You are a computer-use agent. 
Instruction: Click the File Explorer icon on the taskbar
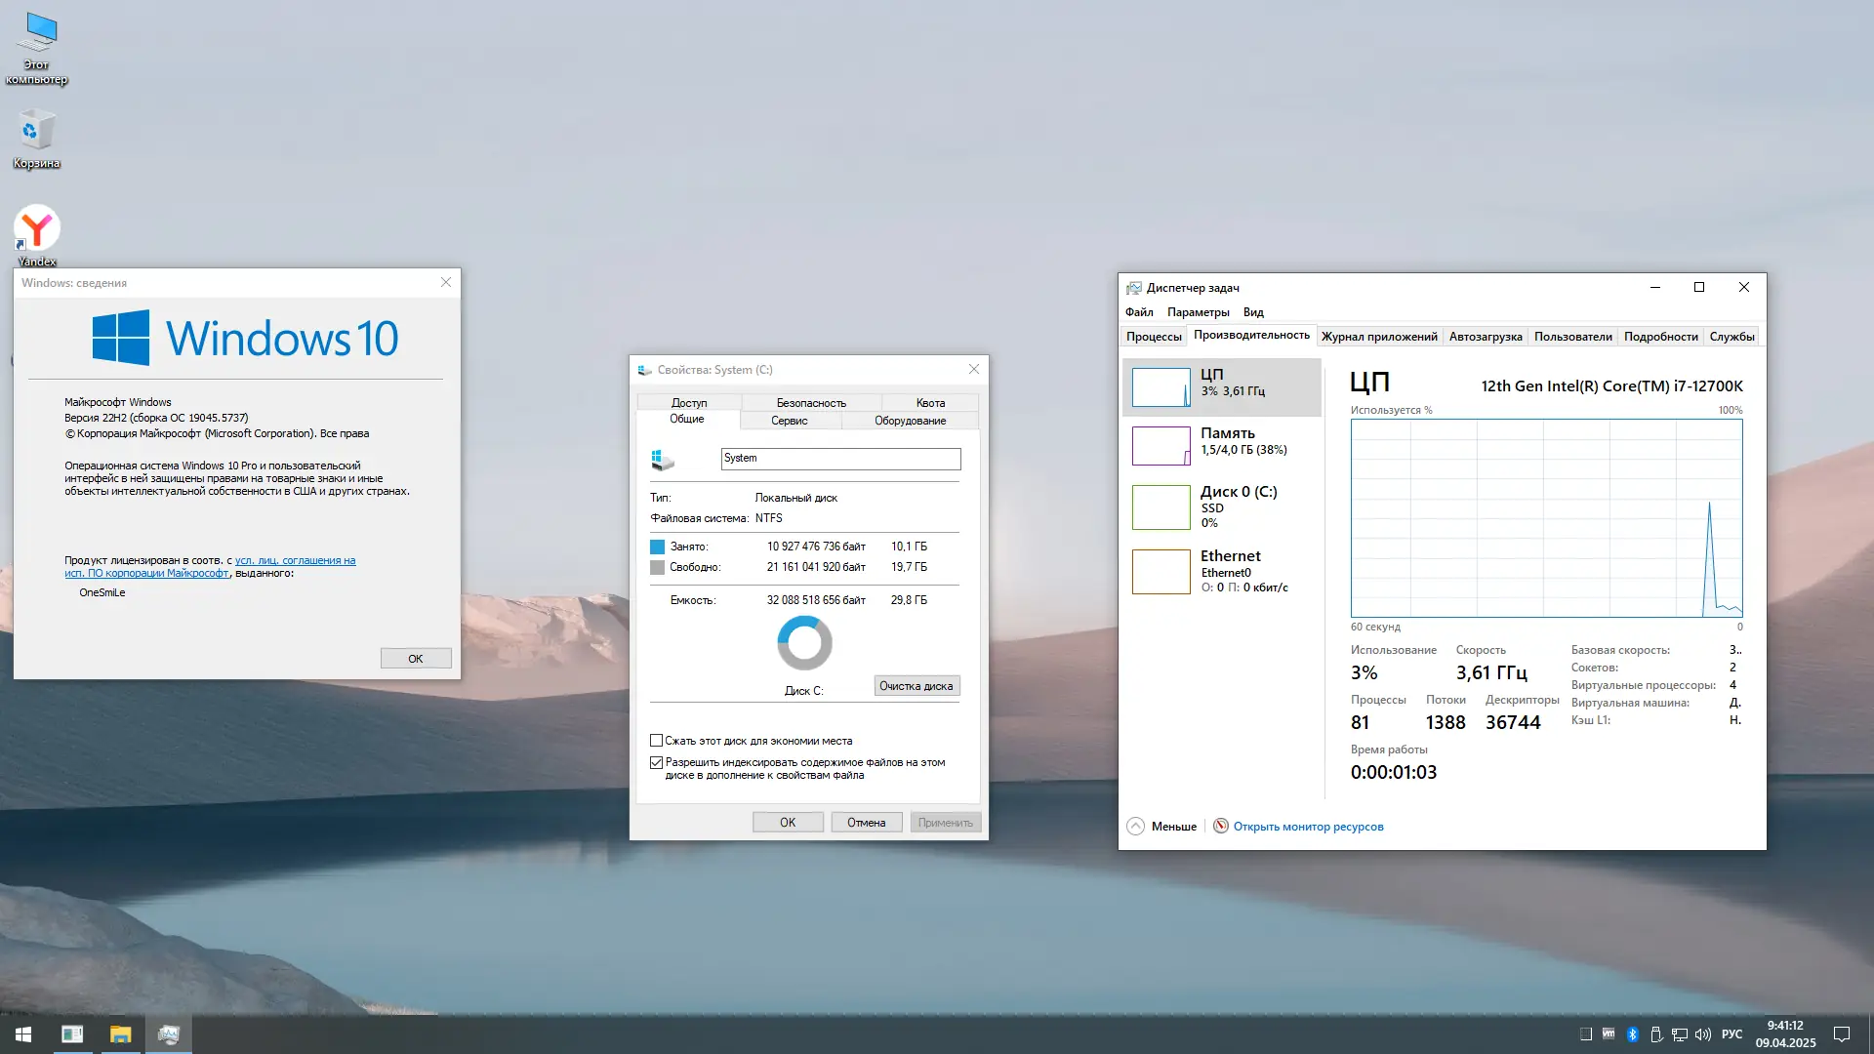(120, 1034)
